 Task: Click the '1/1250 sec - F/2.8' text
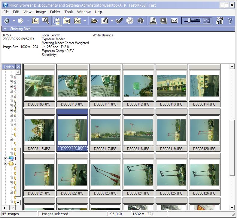55,47
